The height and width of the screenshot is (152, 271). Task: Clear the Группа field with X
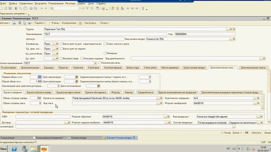coord(231,29)
